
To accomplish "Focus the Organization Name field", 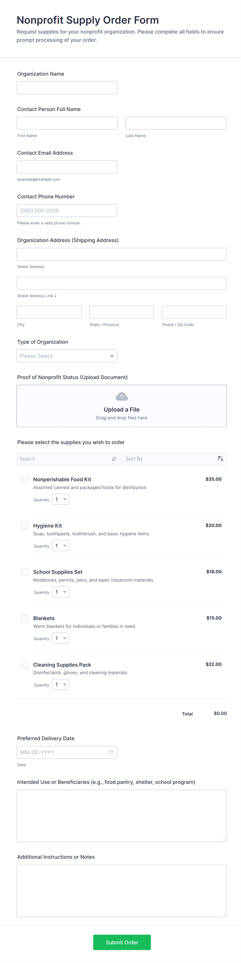I will coord(67,88).
